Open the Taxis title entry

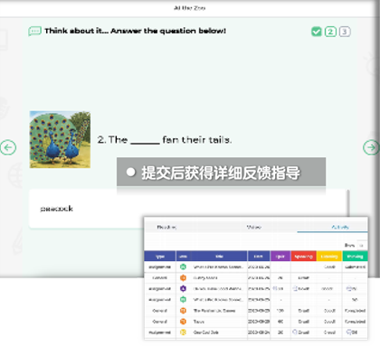(x=199, y=322)
